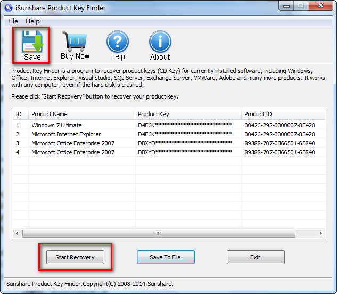Select row 4 Microsoft Office Enterprise 2007
337x294 pixels.
coord(169,152)
